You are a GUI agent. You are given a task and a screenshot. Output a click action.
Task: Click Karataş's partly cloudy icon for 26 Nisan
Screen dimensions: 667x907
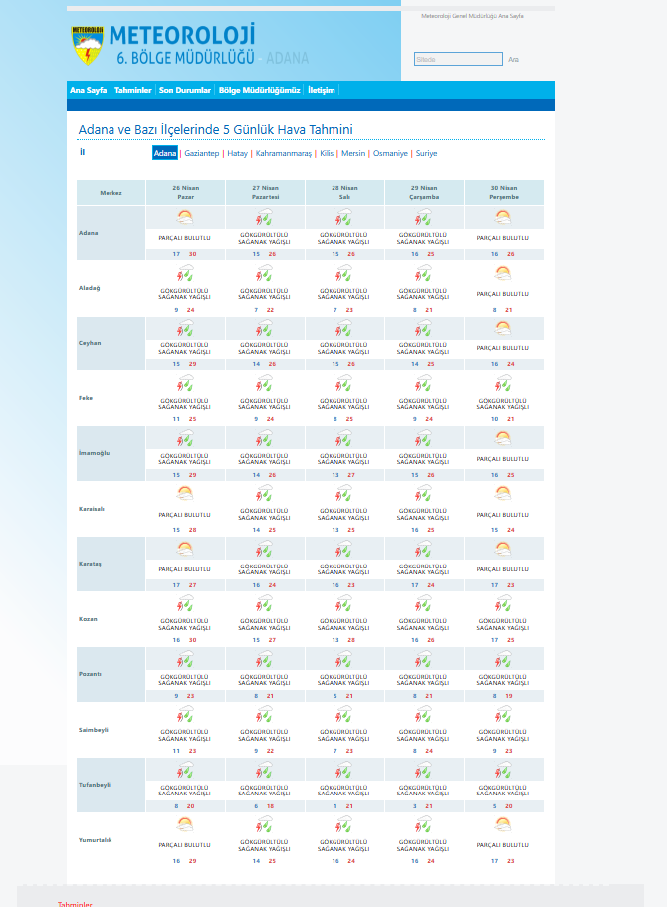tap(184, 548)
